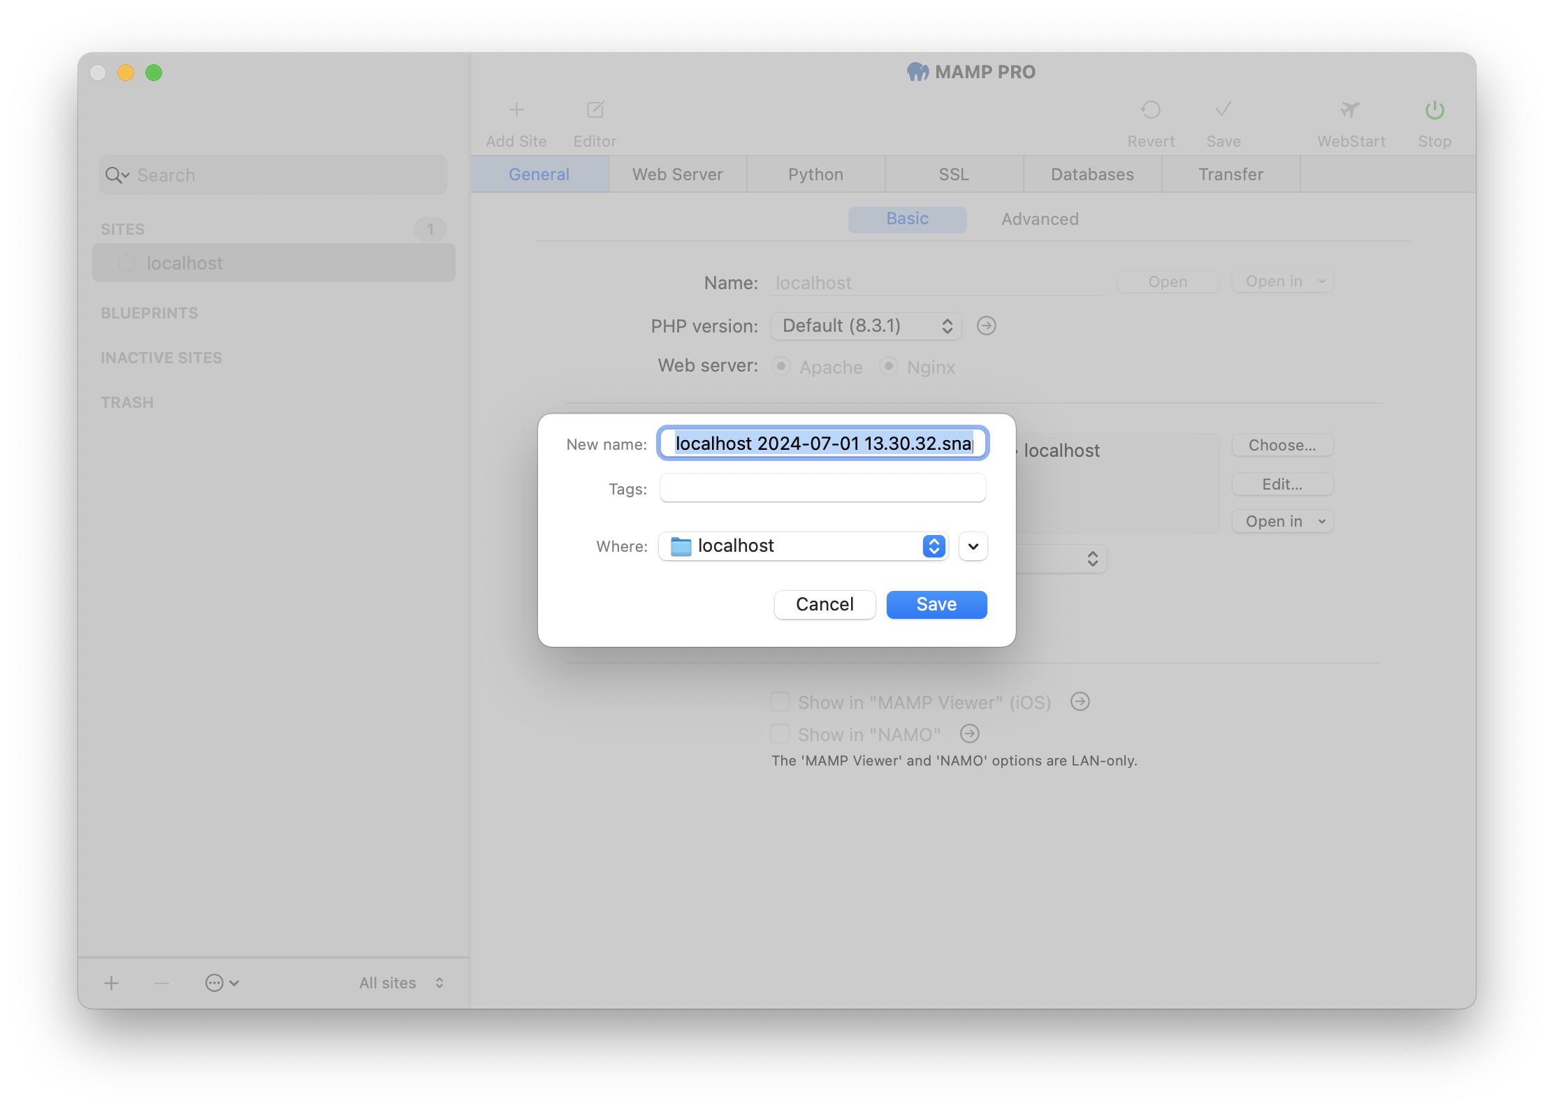The width and height of the screenshot is (1554, 1112).
Task: Select the Nginx radio button
Action: point(889,366)
